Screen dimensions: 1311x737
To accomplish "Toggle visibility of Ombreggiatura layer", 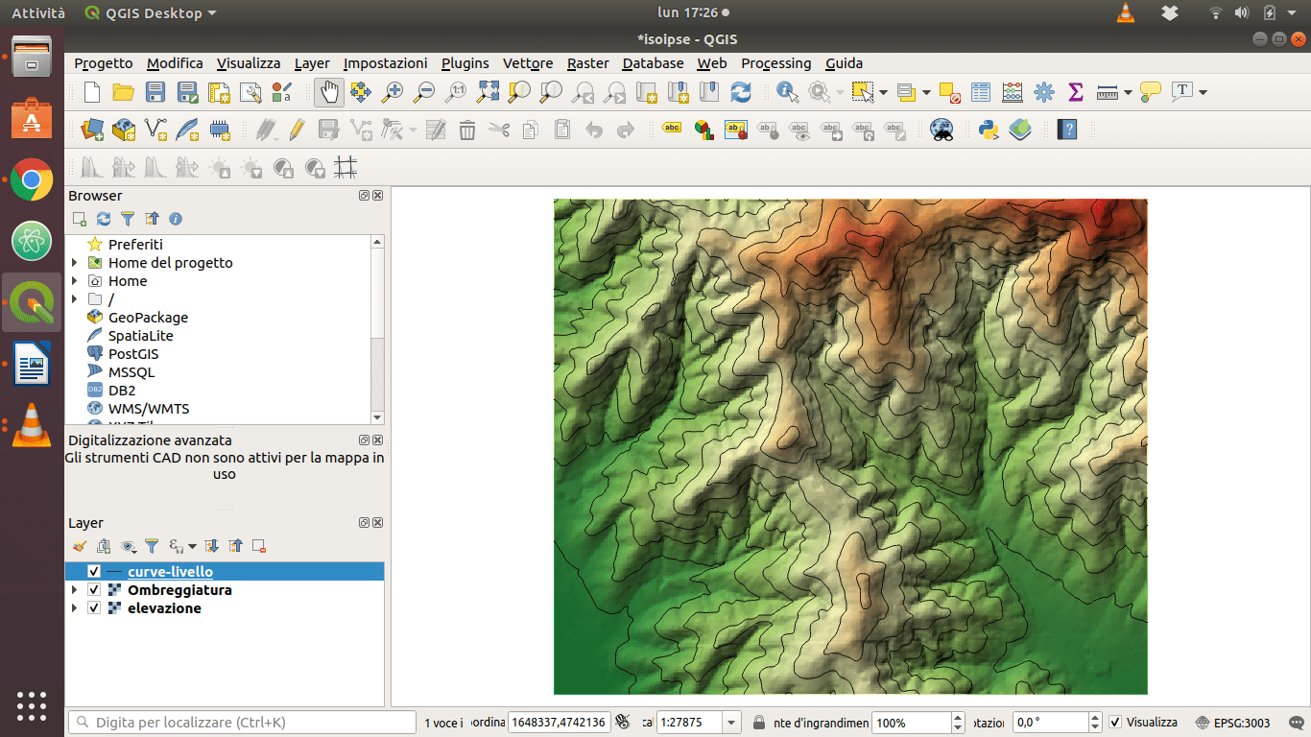I will pyautogui.click(x=94, y=590).
